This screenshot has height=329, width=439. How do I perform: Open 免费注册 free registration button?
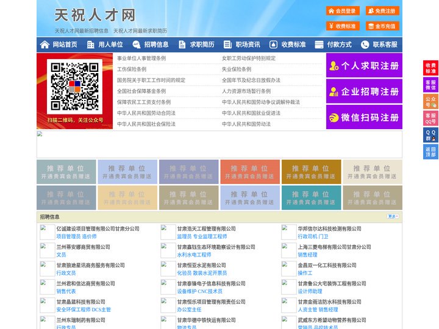point(382,11)
